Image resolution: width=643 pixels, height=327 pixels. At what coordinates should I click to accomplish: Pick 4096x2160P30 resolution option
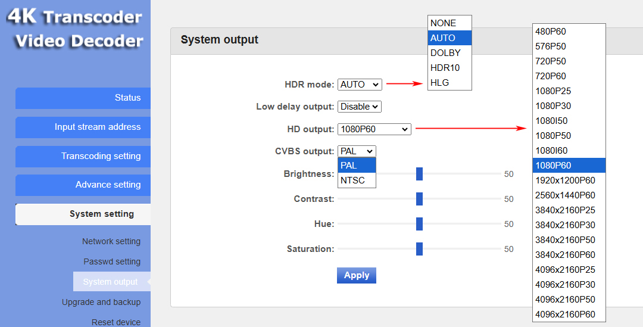tap(569, 284)
